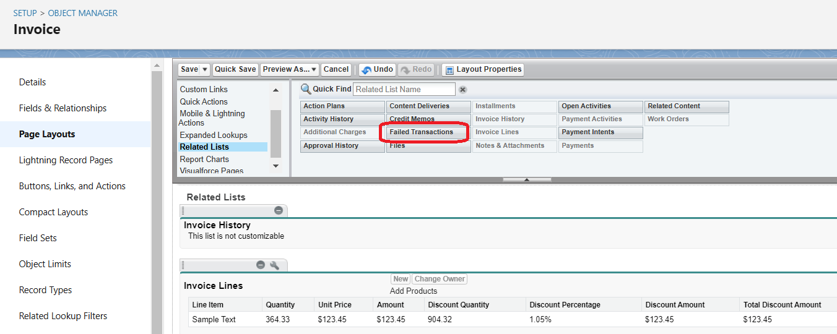
Task: Click the left pane scroll-up arrow
Action: (x=275, y=90)
